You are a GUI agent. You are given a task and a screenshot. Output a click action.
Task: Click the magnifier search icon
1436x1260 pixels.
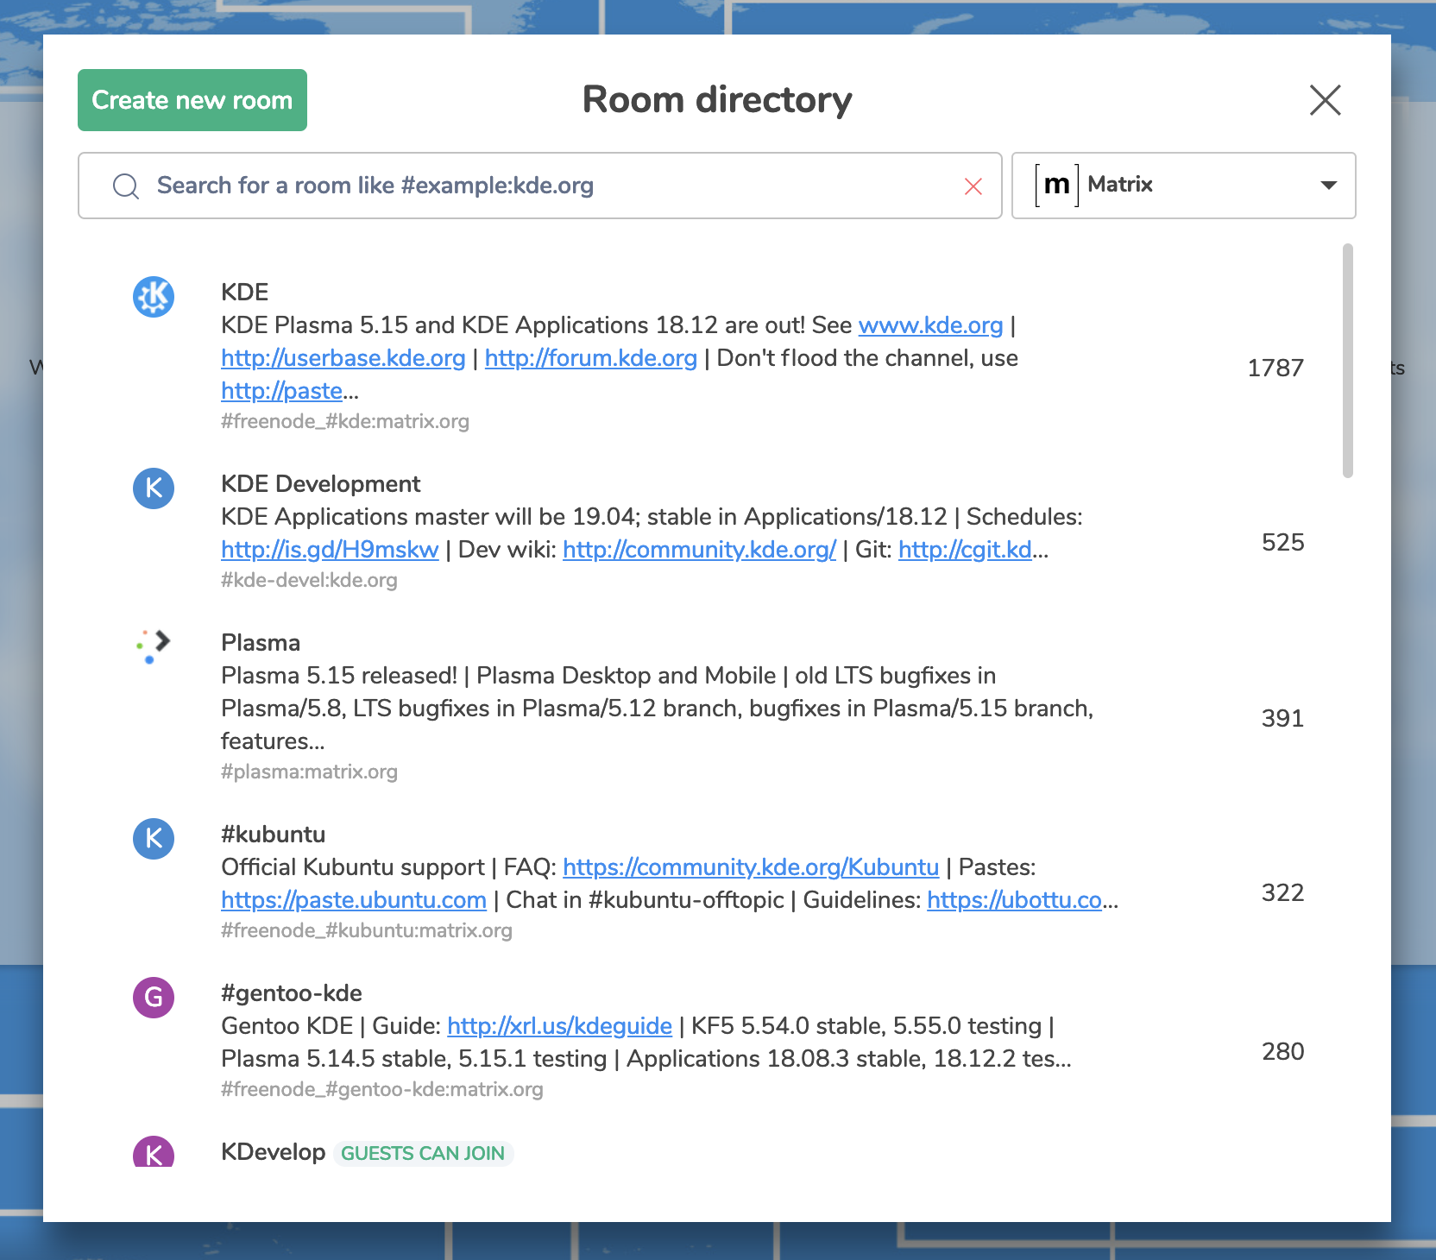tap(126, 186)
